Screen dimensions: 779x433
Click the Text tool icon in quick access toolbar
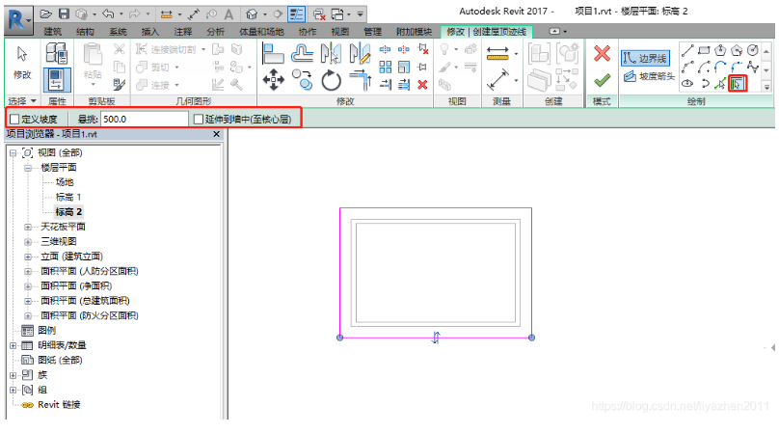tap(228, 14)
